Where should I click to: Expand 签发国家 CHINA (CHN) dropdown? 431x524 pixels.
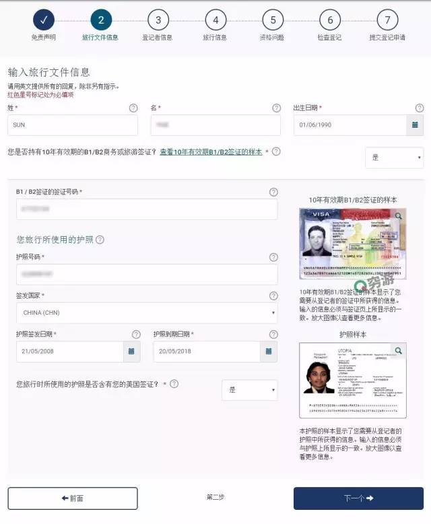147,313
